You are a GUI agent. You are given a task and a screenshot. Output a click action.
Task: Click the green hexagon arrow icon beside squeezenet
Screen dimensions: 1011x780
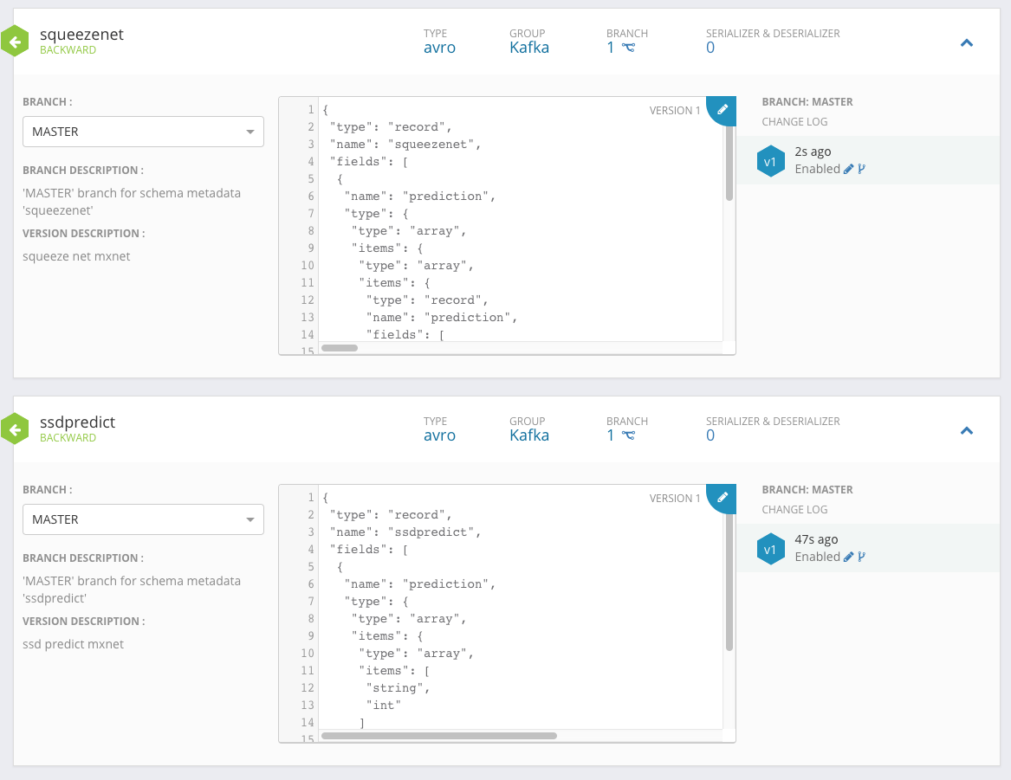[15, 42]
